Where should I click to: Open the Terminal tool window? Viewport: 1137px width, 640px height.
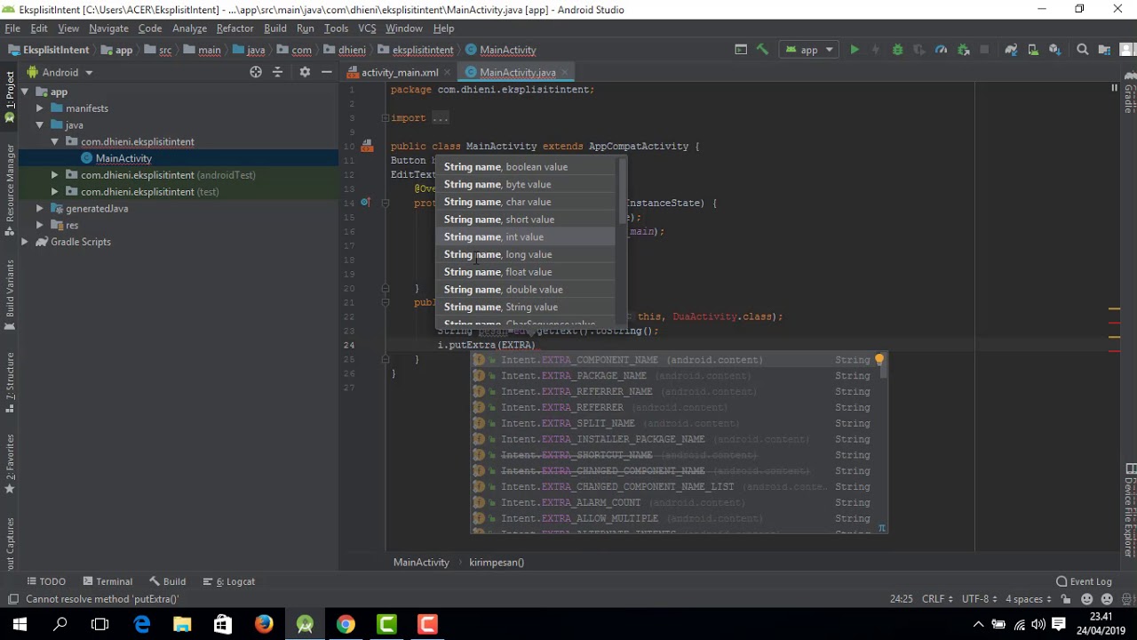(106, 581)
